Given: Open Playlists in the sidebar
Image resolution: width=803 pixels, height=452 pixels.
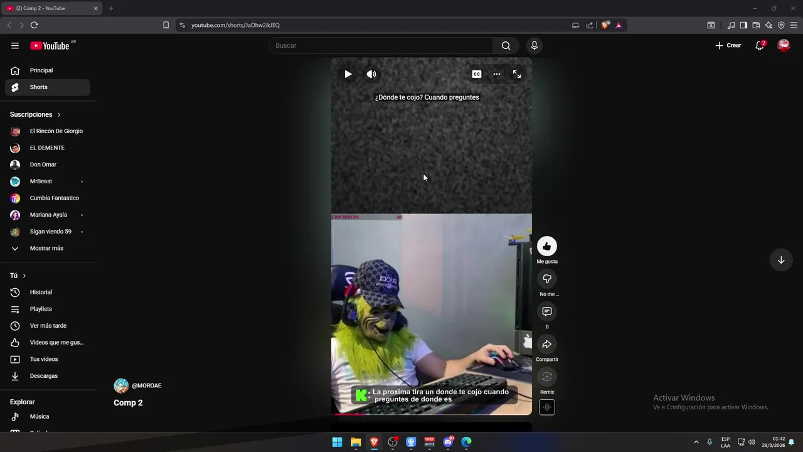Looking at the screenshot, I should click(48, 309).
